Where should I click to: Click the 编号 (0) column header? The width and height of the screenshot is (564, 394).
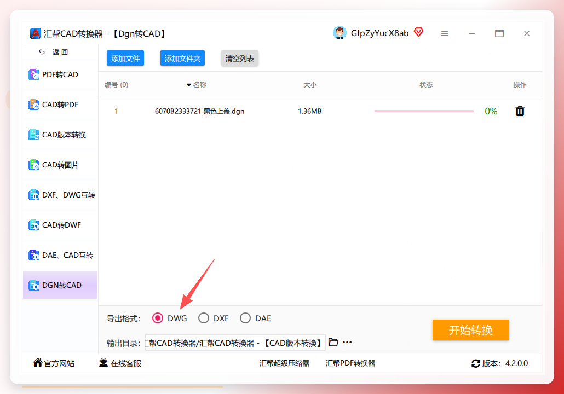click(x=116, y=85)
